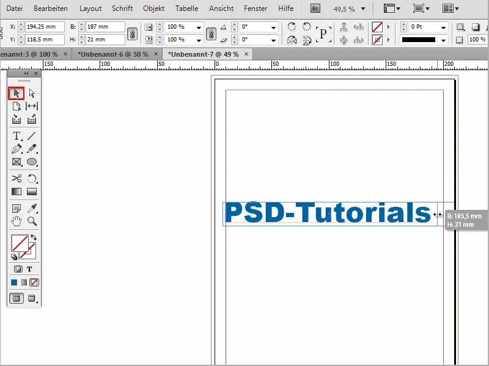Select the Line tool

coord(32,136)
